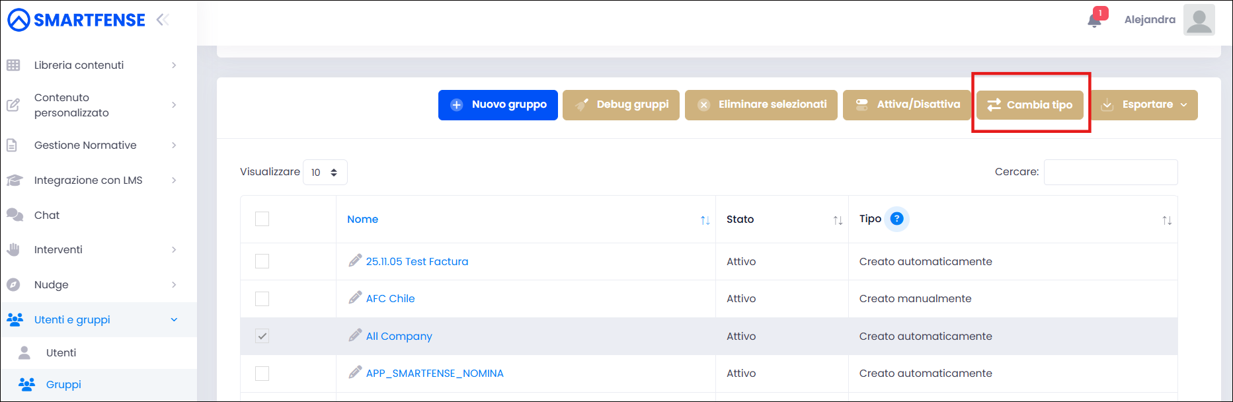Click the Libreria contenuti grid icon
The height and width of the screenshot is (402, 1233).
tap(13, 65)
